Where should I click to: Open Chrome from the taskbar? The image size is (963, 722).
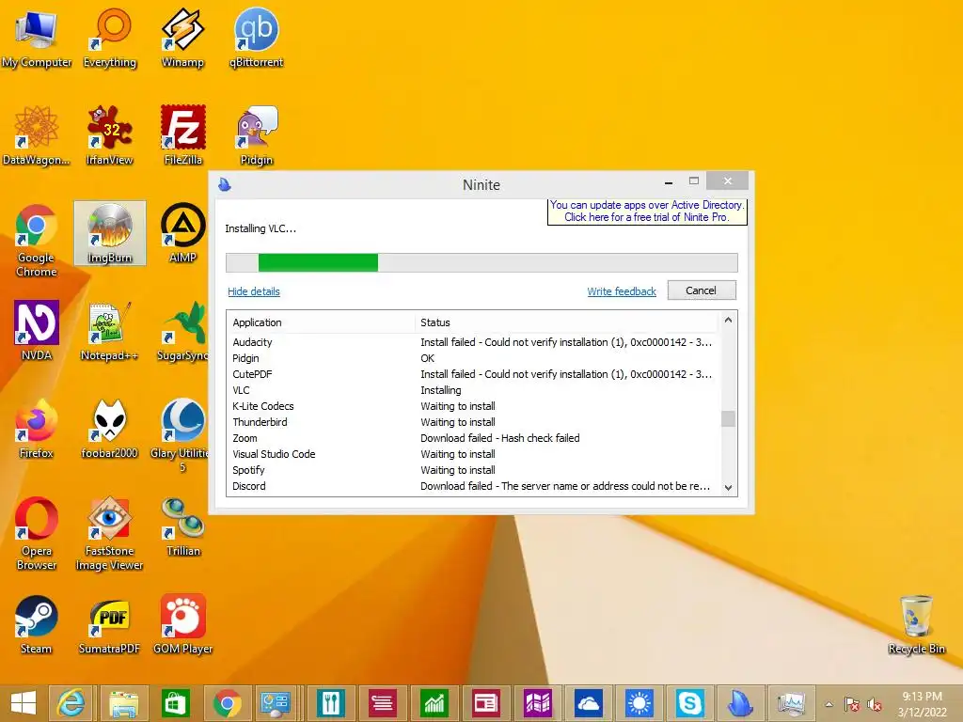point(228,703)
